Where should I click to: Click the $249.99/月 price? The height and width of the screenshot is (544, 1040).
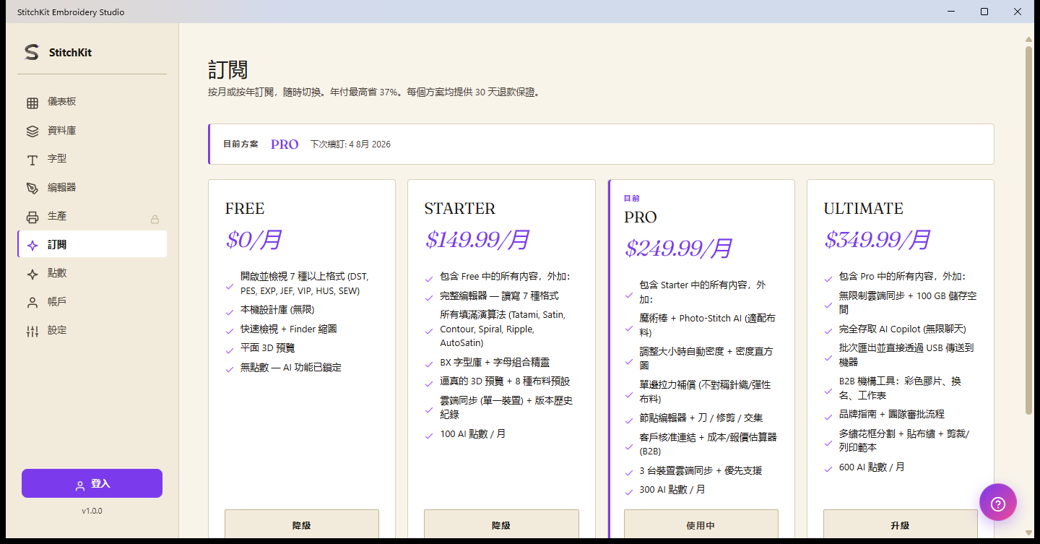click(x=679, y=249)
